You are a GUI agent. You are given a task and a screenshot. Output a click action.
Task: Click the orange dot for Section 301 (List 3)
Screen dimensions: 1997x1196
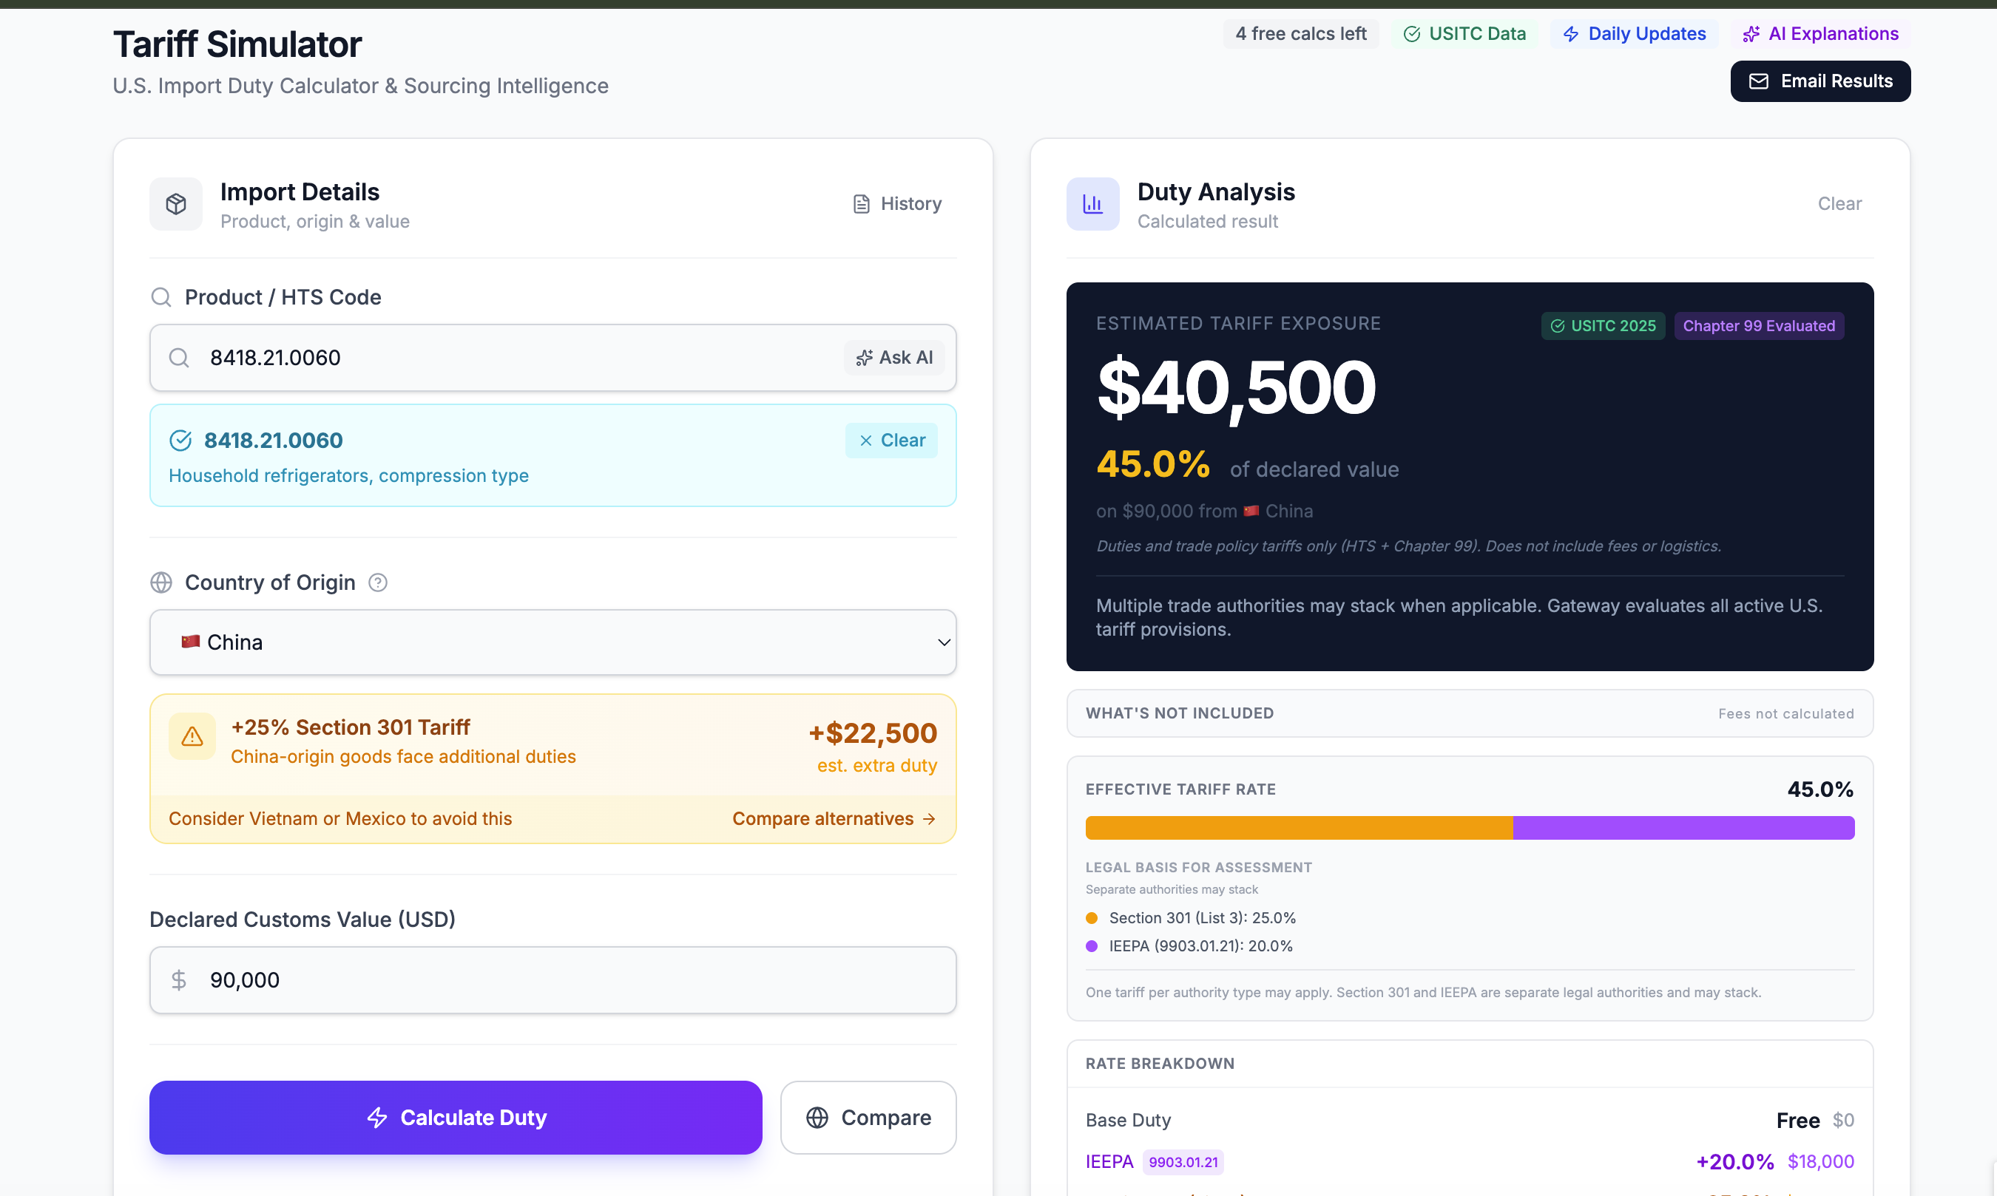point(1092,918)
